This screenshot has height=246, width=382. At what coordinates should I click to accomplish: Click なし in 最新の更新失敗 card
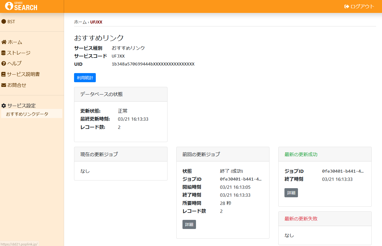pos(289,235)
